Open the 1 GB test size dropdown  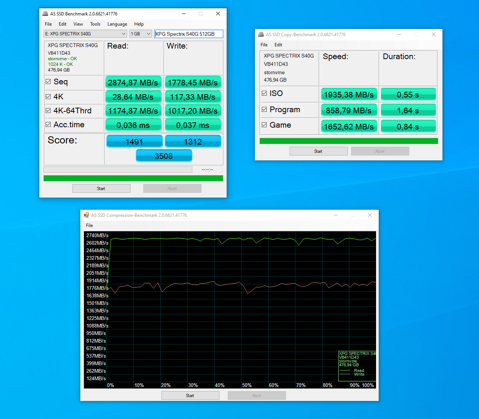click(x=141, y=34)
